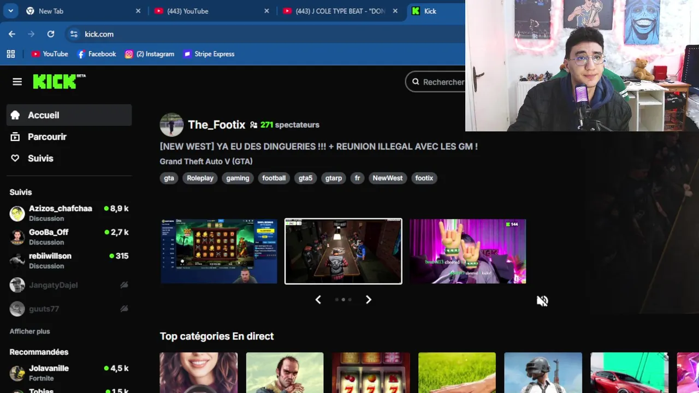Viewport: 699px width, 393px height.
Task: Unmute the featured stream audio
Action: [x=542, y=301]
